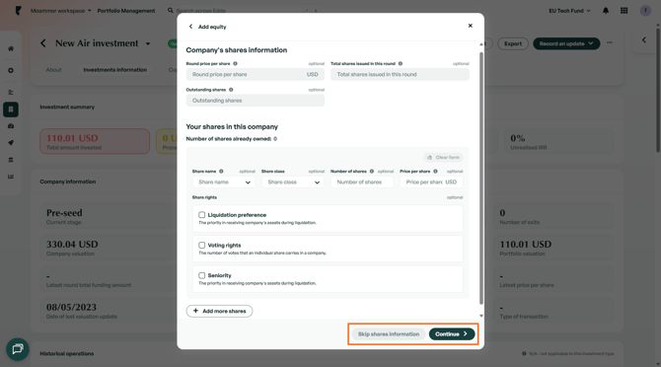Show info for shares already owned
The image size is (661, 367).
(x=275, y=139)
